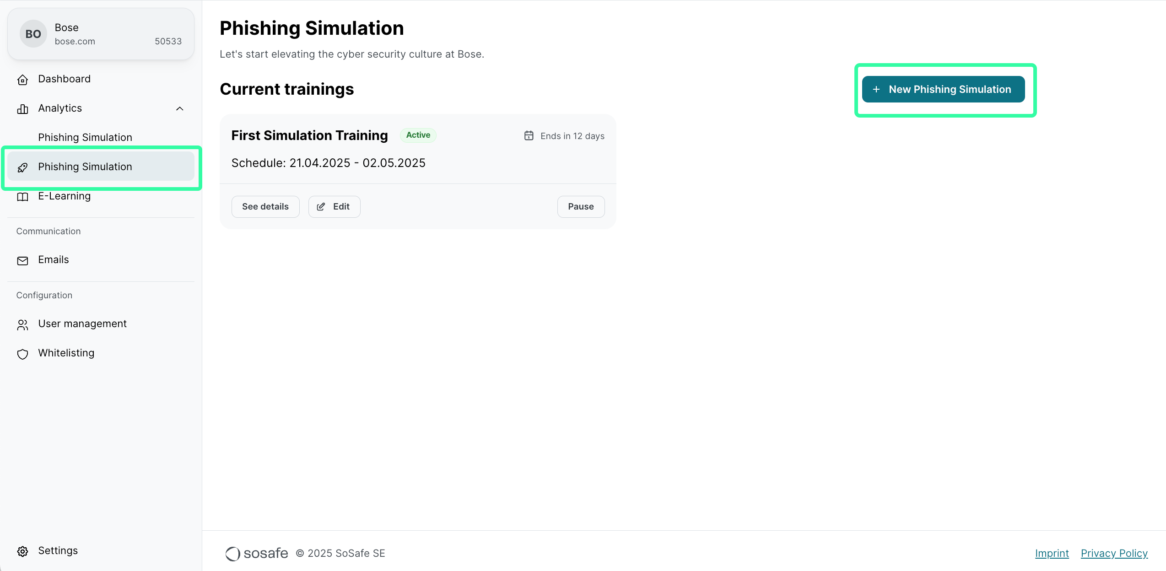Click the E-Learning book icon
The height and width of the screenshot is (571, 1166).
[x=22, y=197]
